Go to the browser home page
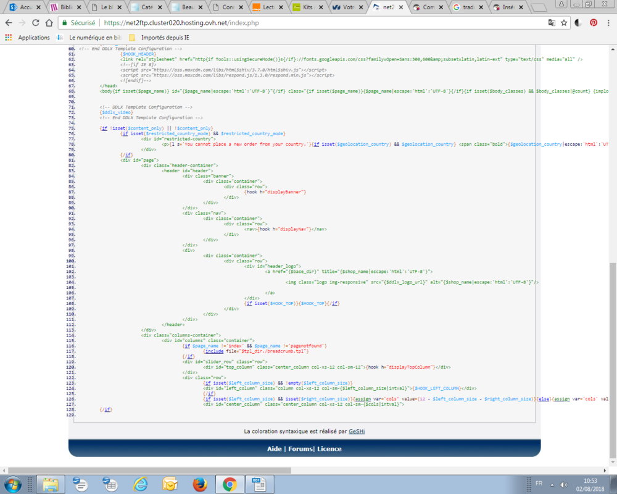This screenshot has height=494, width=617. tap(50, 23)
